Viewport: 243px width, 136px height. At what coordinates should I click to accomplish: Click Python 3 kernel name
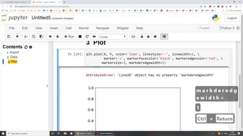227,28
